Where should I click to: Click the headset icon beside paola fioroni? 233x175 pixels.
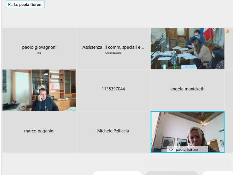point(171,149)
